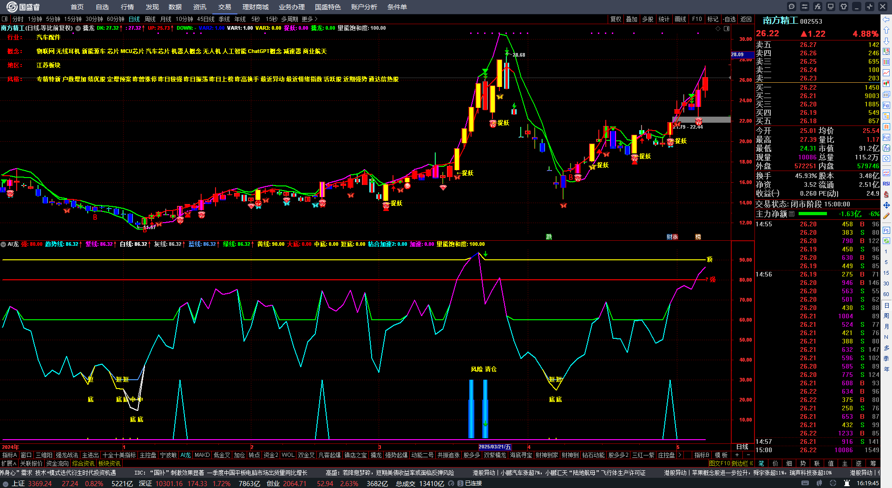Click the 板块资讯 sector news button
Screen dimensions: 892x488
(109, 463)
